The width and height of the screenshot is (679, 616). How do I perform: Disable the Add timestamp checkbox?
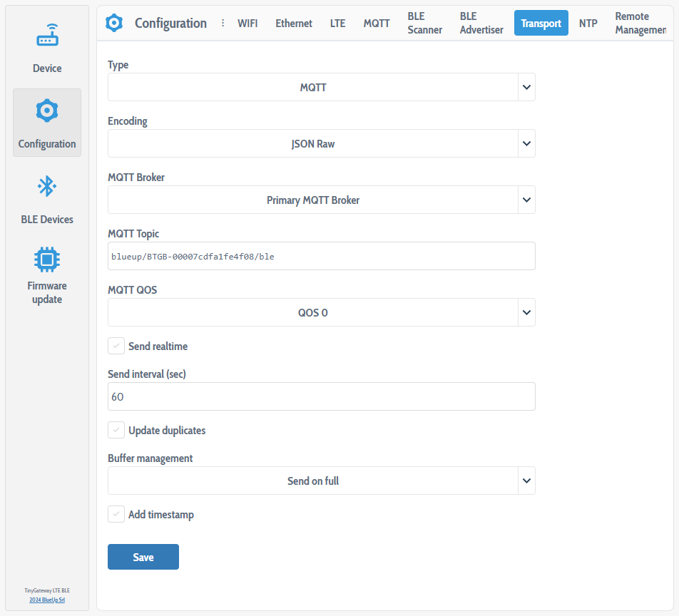[x=116, y=514]
